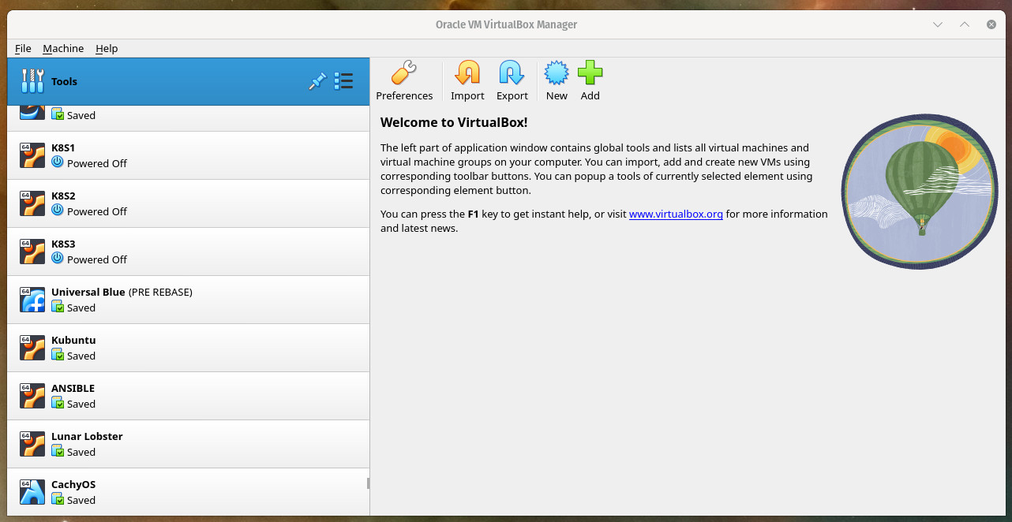Screen dimensions: 1012x522
Task: Click the VM list scrollbar handle
Action: point(368,483)
